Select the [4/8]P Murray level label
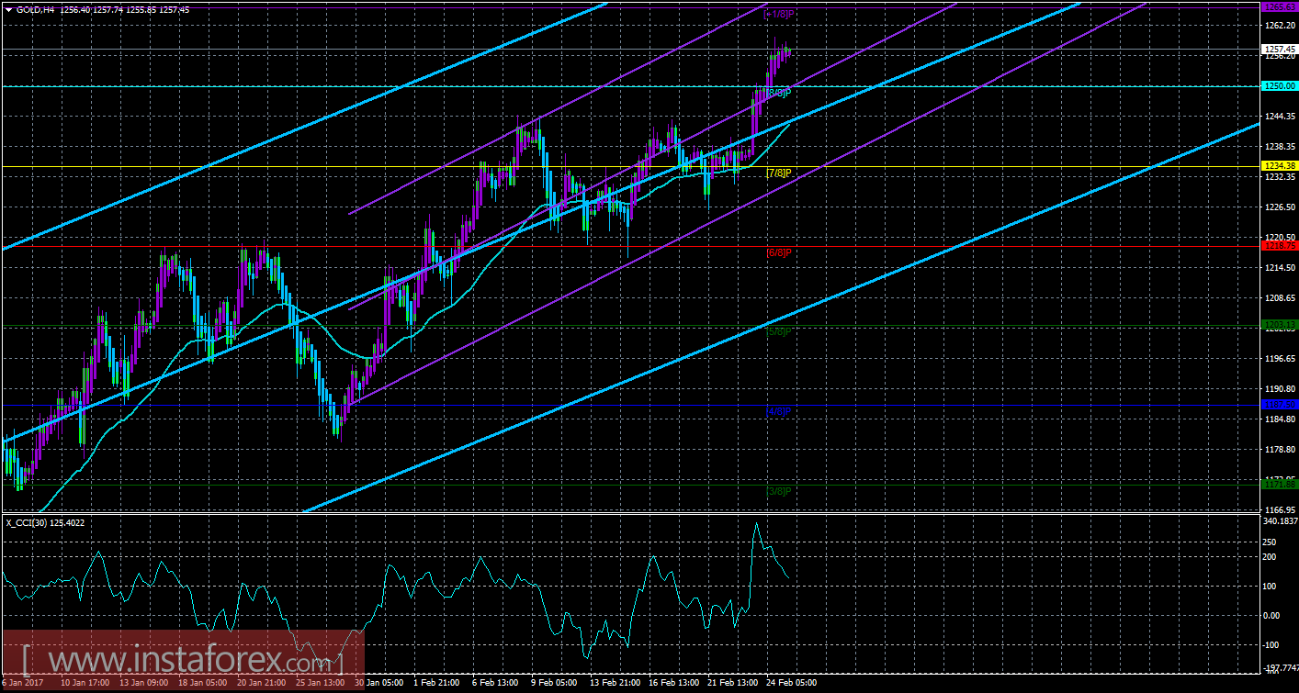The height and width of the screenshot is (693, 1299). click(779, 411)
